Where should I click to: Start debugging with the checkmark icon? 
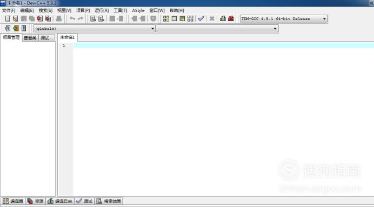point(201,18)
